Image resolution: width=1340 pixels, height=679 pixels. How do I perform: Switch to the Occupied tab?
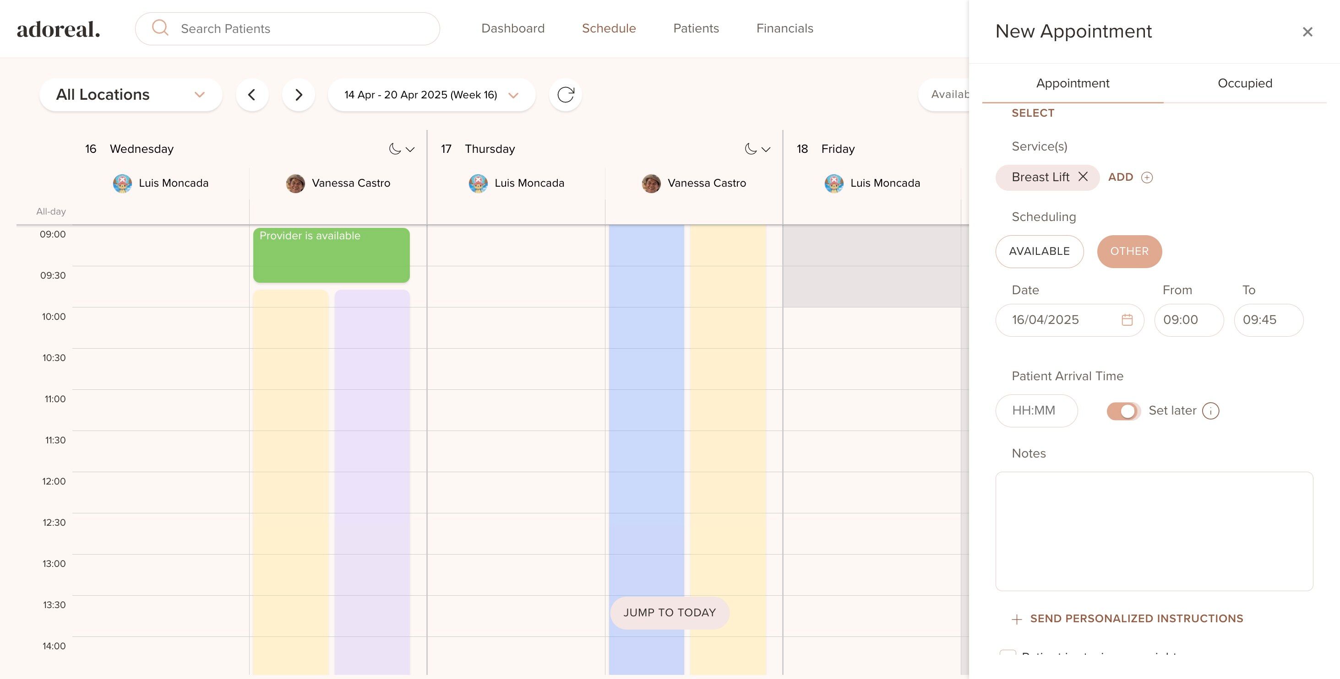point(1244,83)
